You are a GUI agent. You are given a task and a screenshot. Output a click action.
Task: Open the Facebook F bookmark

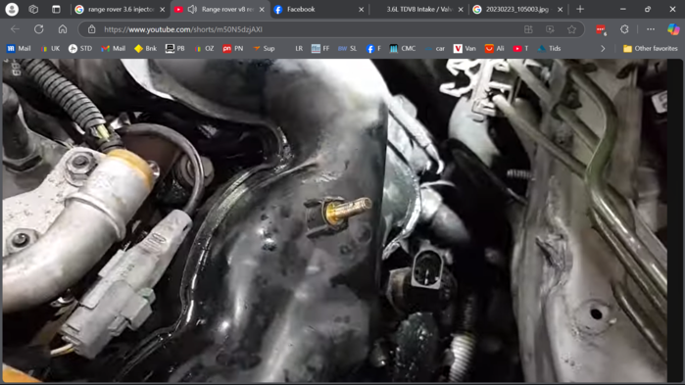pyautogui.click(x=373, y=48)
